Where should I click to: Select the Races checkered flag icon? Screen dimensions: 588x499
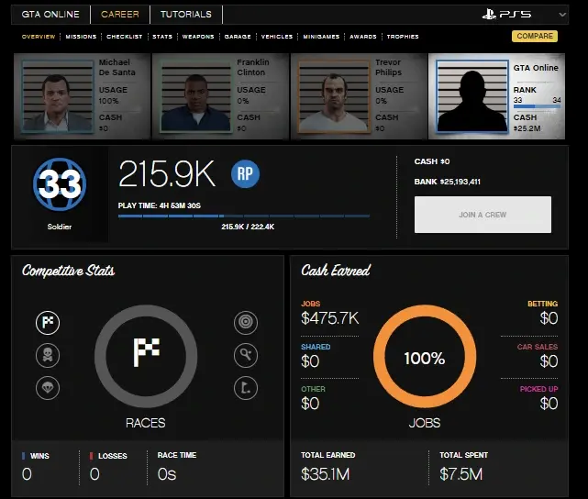click(x=48, y=322)
